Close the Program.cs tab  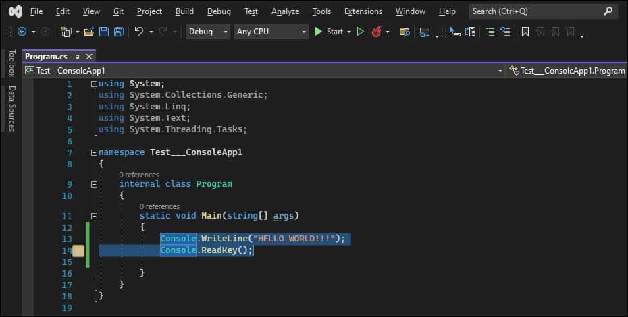(89, 57)
